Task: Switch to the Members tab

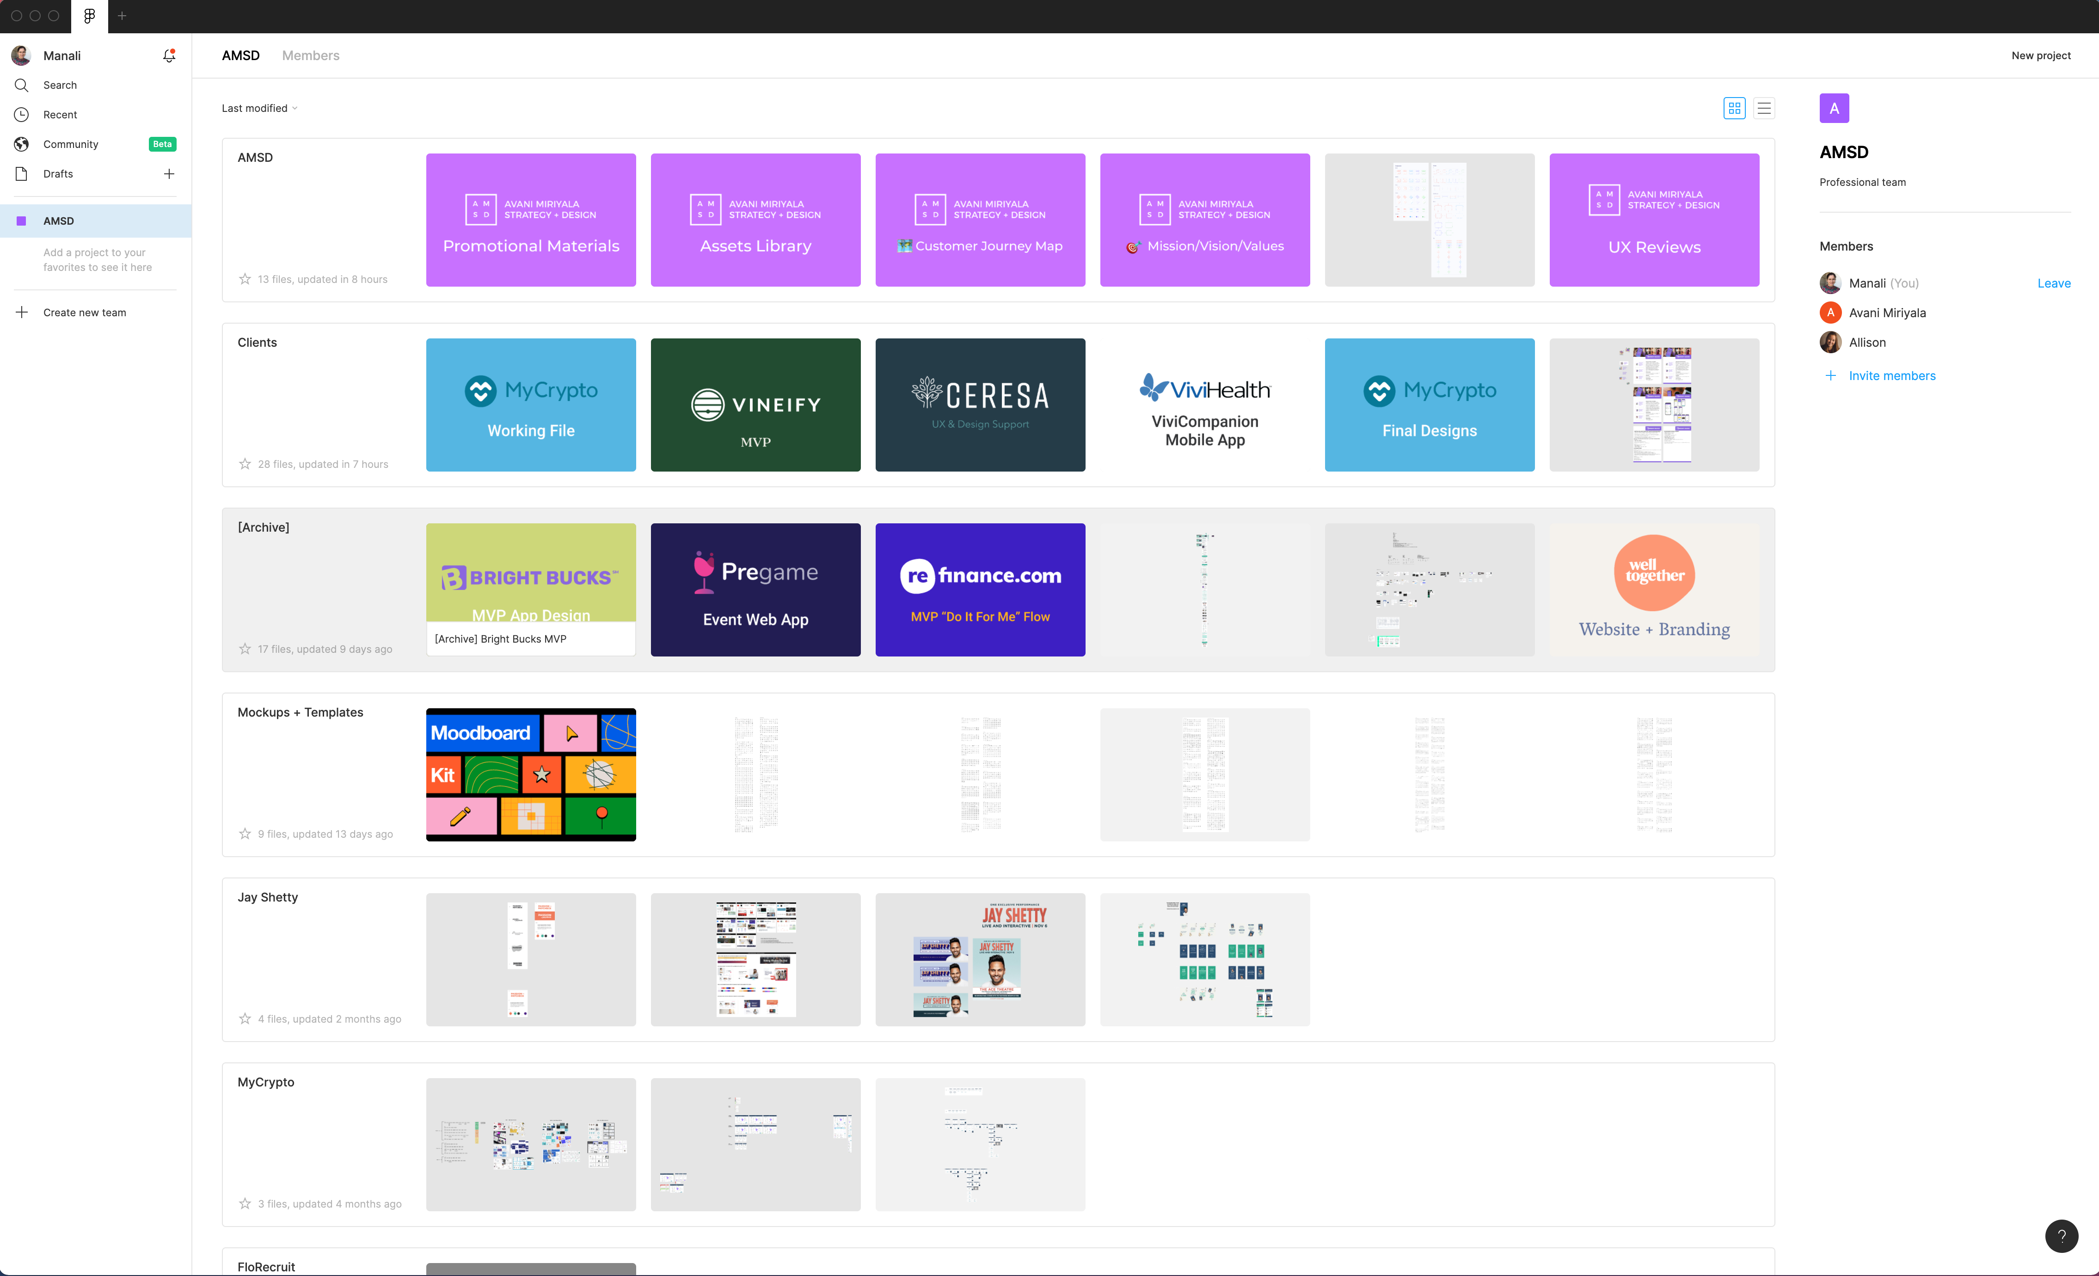Action: (x=311, y=55)
